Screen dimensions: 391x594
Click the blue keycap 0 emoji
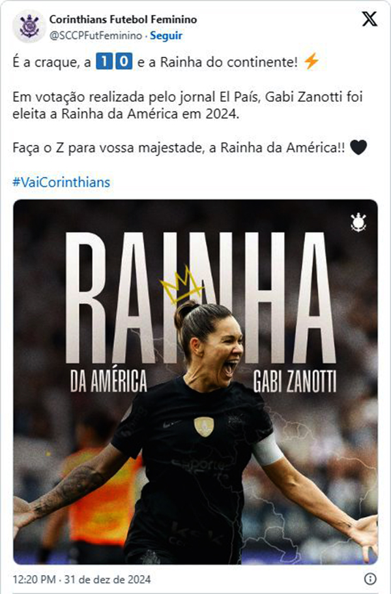coord(124,62)
